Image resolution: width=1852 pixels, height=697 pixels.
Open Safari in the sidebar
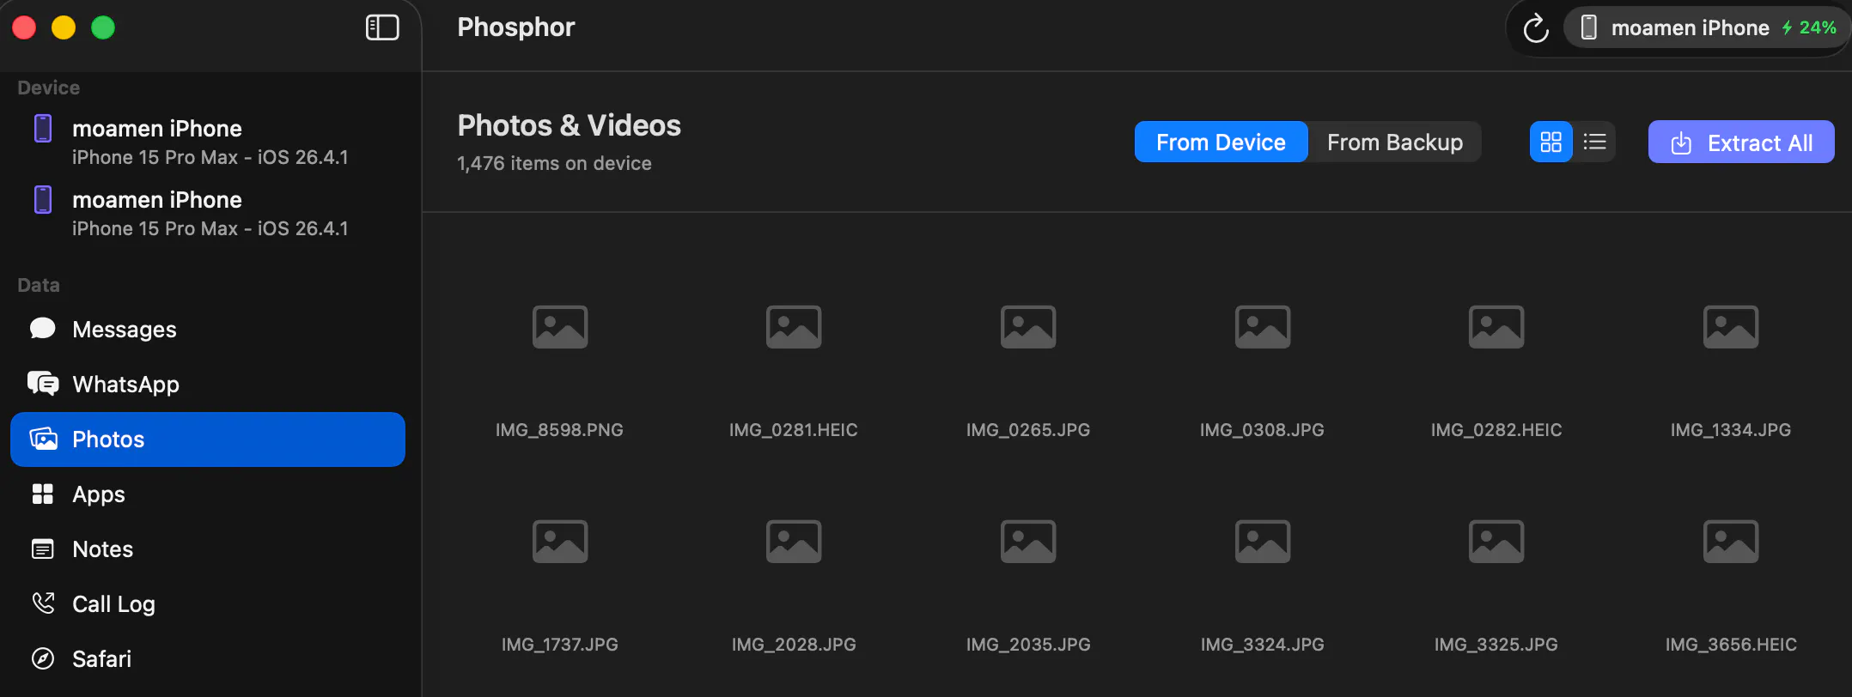tap(208, 659)
